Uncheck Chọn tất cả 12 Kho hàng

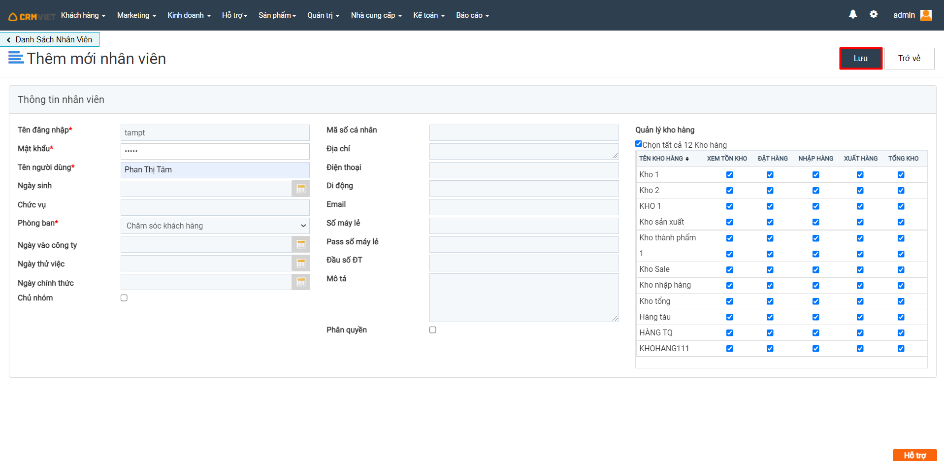pyautogui.click(x=639, y=144)
